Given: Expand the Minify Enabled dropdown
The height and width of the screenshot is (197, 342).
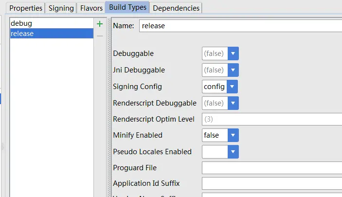Looking at the screenshot, I should click(x=233, y=135).
